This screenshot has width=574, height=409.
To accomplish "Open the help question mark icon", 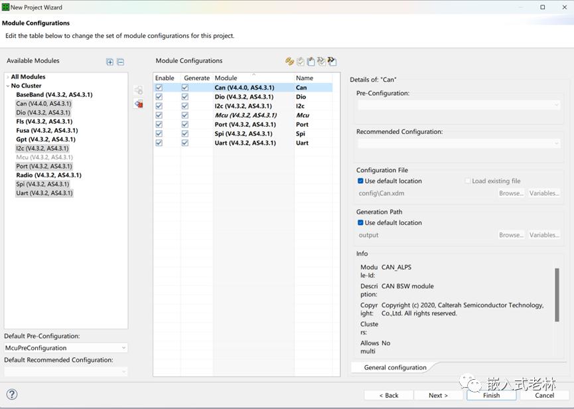I will (x=12, y=394).
